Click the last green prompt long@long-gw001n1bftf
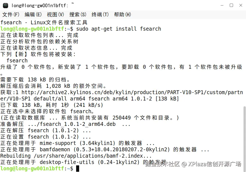Image resolution: width=246 pixels, height=172 pixels. (32, 168)
